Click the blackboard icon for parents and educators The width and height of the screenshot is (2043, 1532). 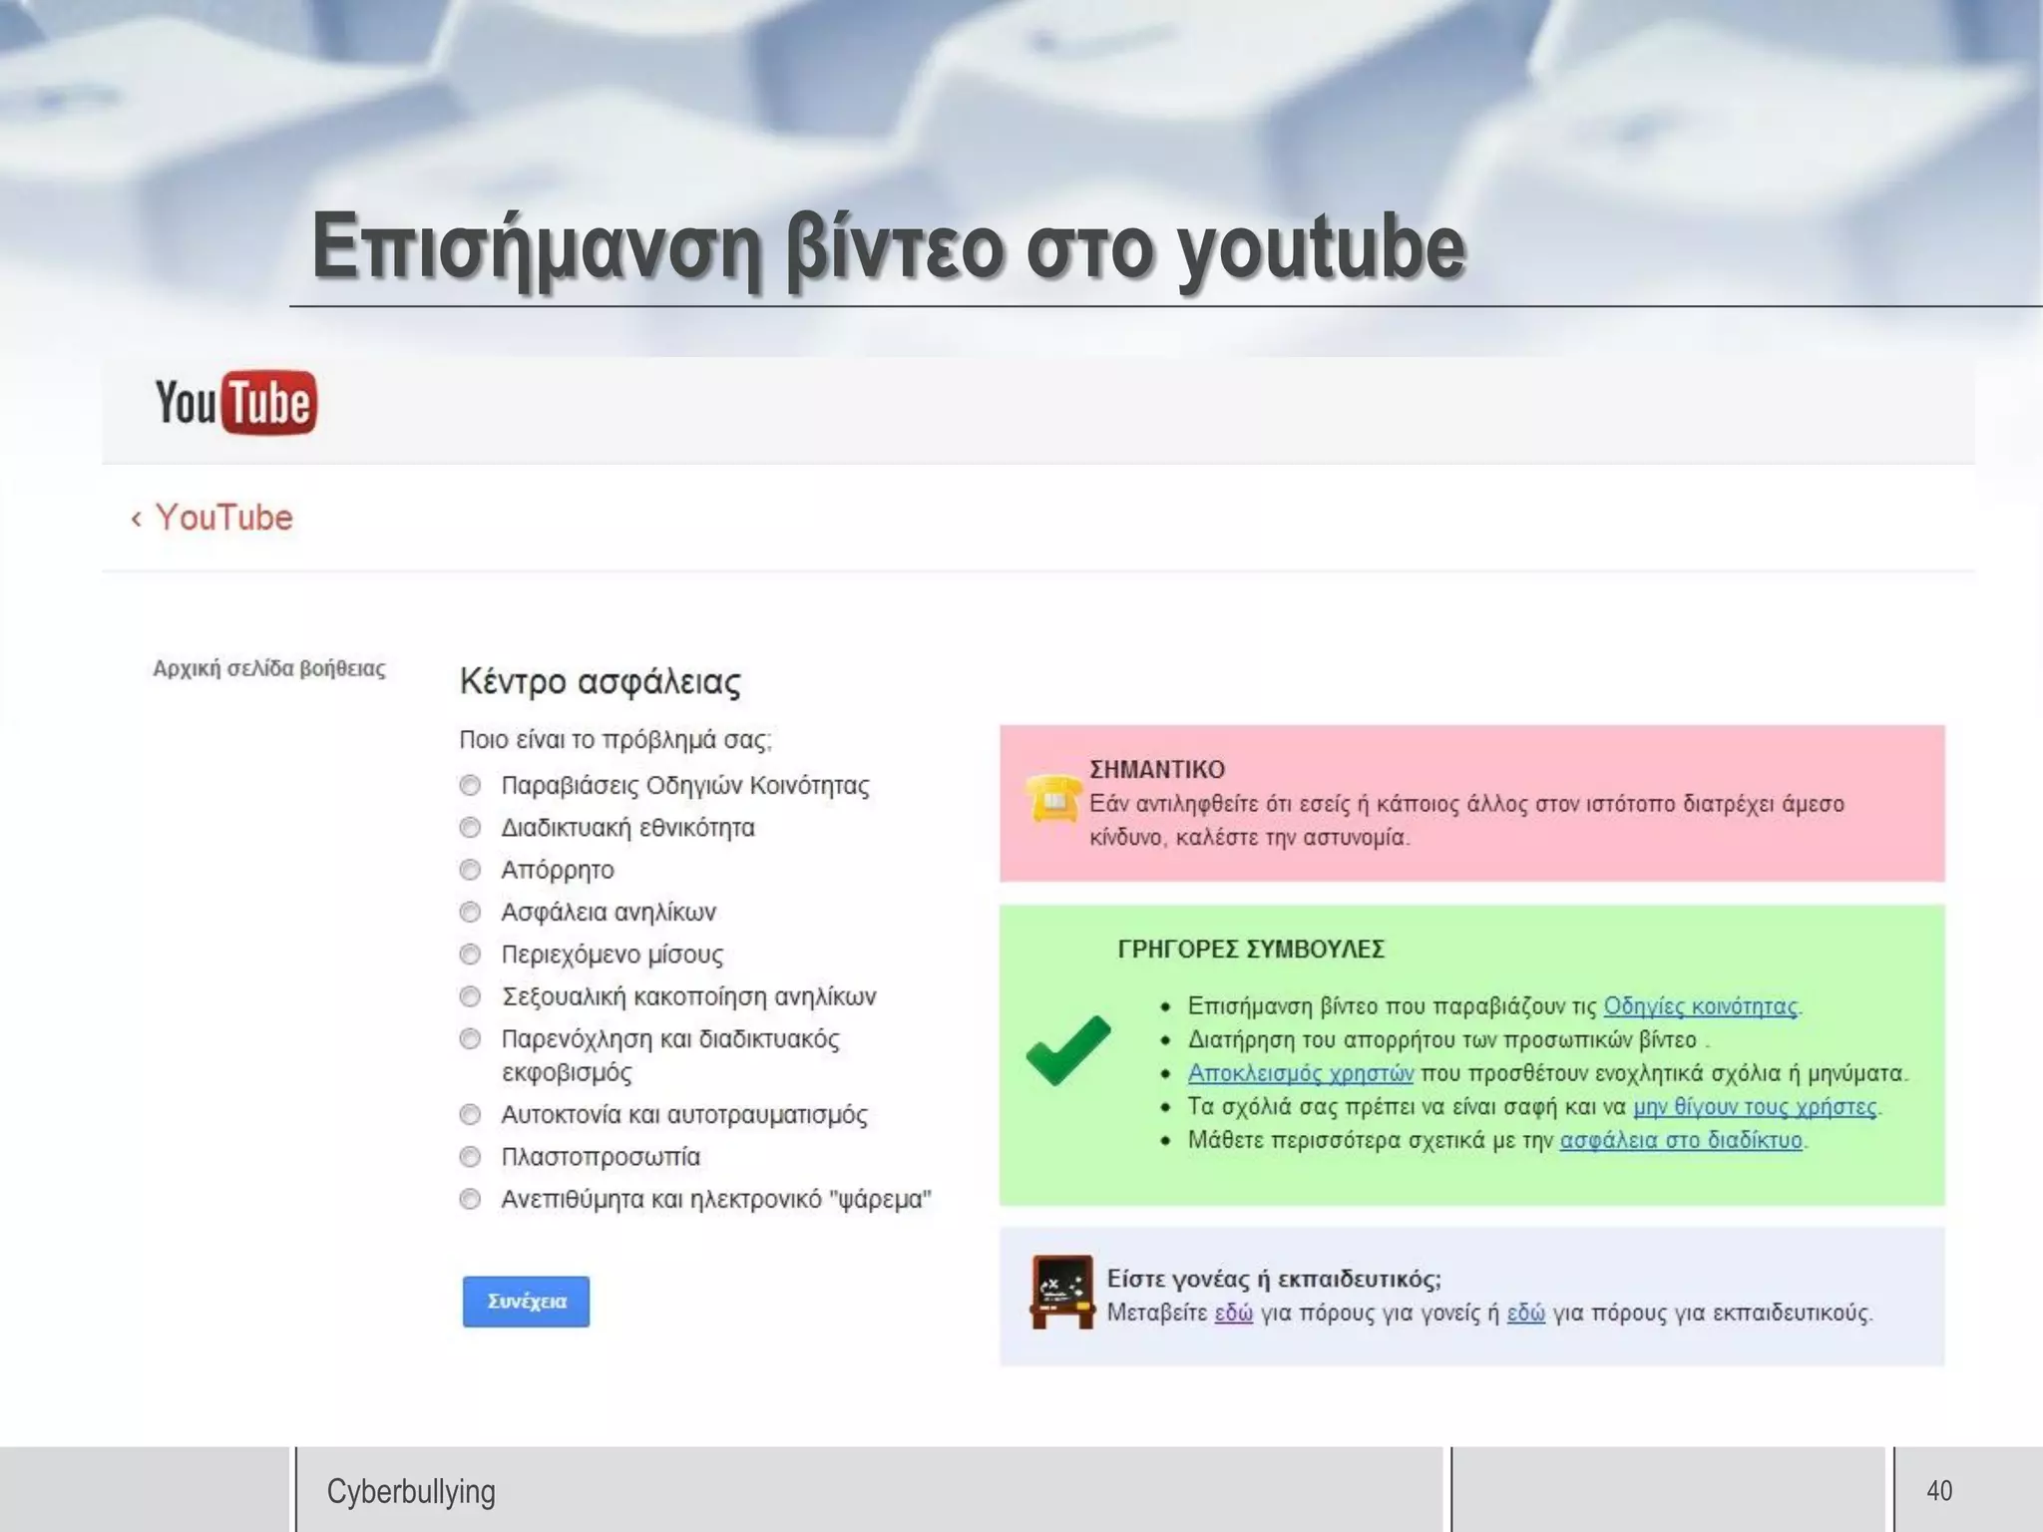(x=1061, y=1292)
